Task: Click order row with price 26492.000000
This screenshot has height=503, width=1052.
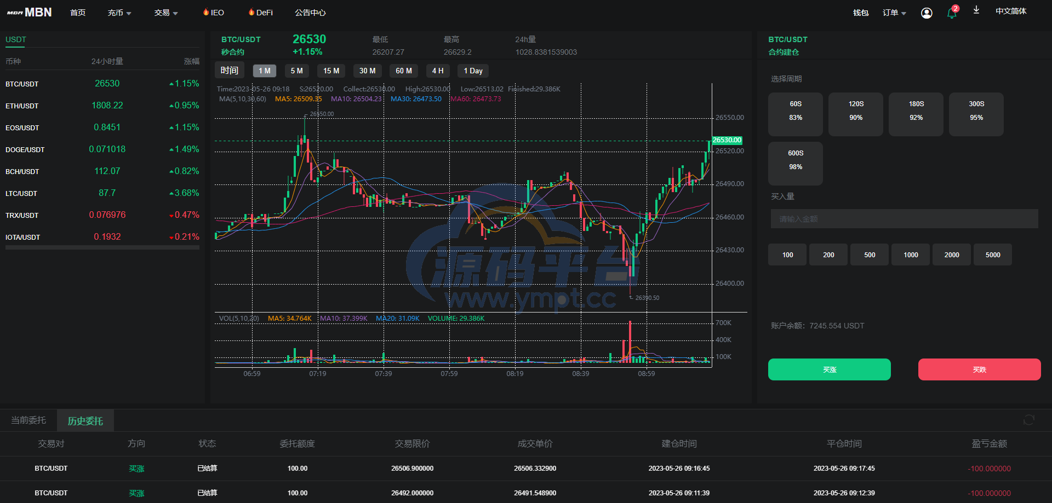Action: (x=526, y=493)
